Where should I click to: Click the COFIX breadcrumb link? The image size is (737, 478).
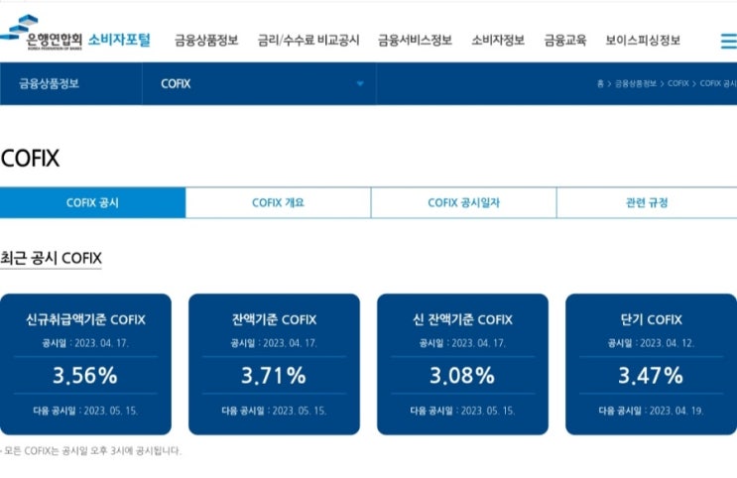click(678, 83)
